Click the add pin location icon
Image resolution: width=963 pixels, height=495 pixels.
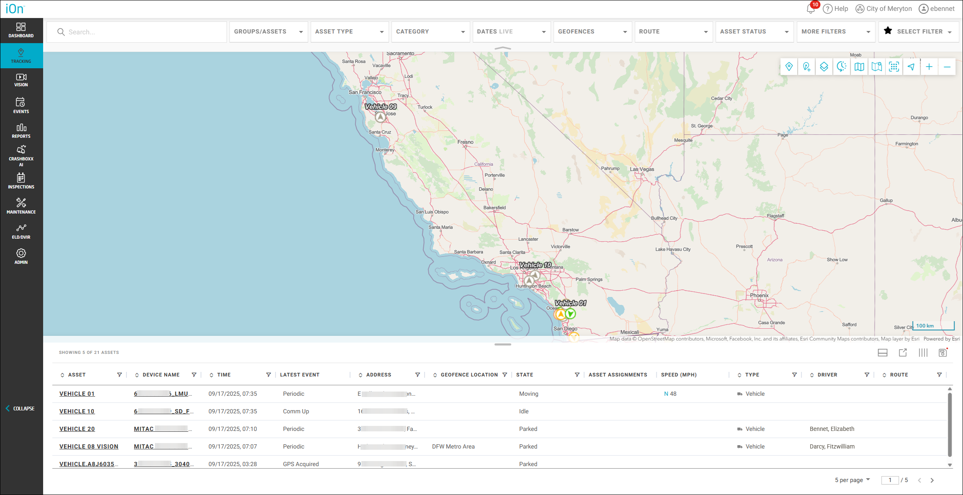[x=806, y=67]
